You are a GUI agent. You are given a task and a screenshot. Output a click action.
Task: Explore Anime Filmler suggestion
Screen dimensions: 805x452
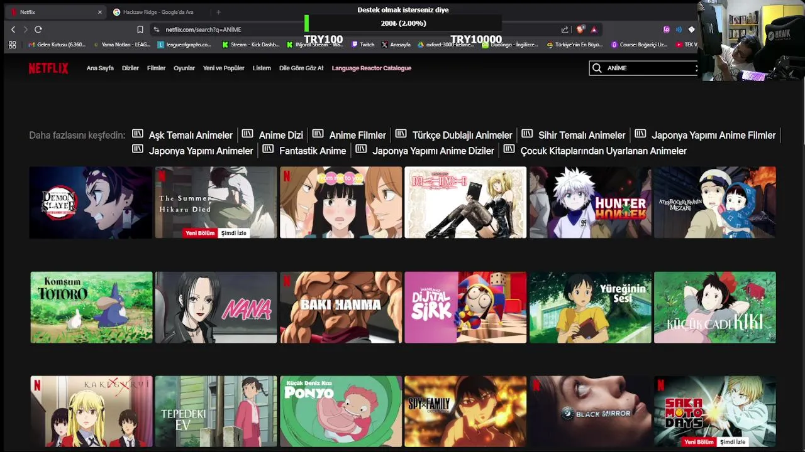click(357, 135)
